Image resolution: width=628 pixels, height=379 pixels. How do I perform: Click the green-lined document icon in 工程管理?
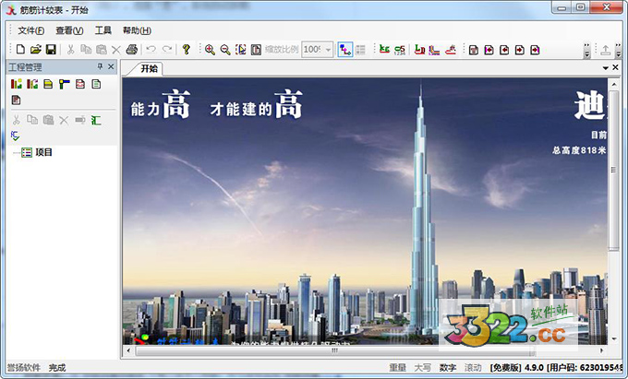[x=96, y=84]
